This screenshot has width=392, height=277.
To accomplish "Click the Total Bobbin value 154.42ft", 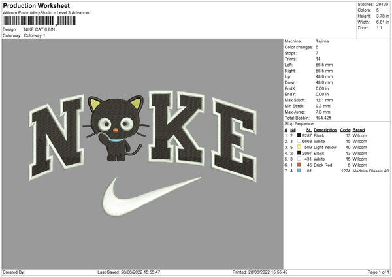I will [x=323, y=118].
